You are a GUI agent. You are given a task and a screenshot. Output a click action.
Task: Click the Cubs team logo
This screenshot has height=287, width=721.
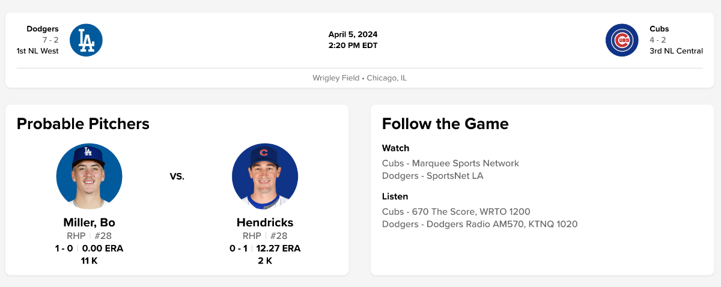622,40
